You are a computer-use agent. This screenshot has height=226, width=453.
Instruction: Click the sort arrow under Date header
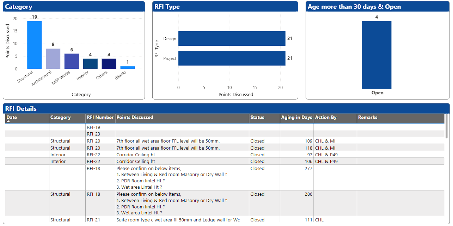8,121
